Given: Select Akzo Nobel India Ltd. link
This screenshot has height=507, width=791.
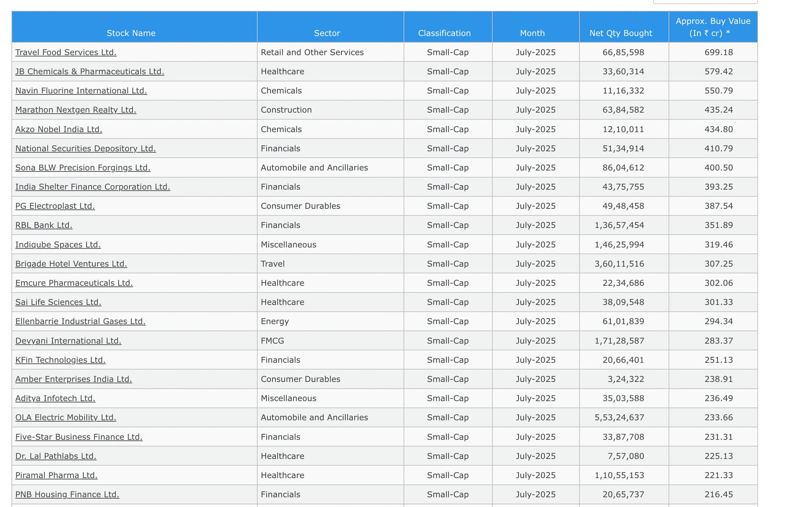Looking at the screenshot, I should point(59,129).
